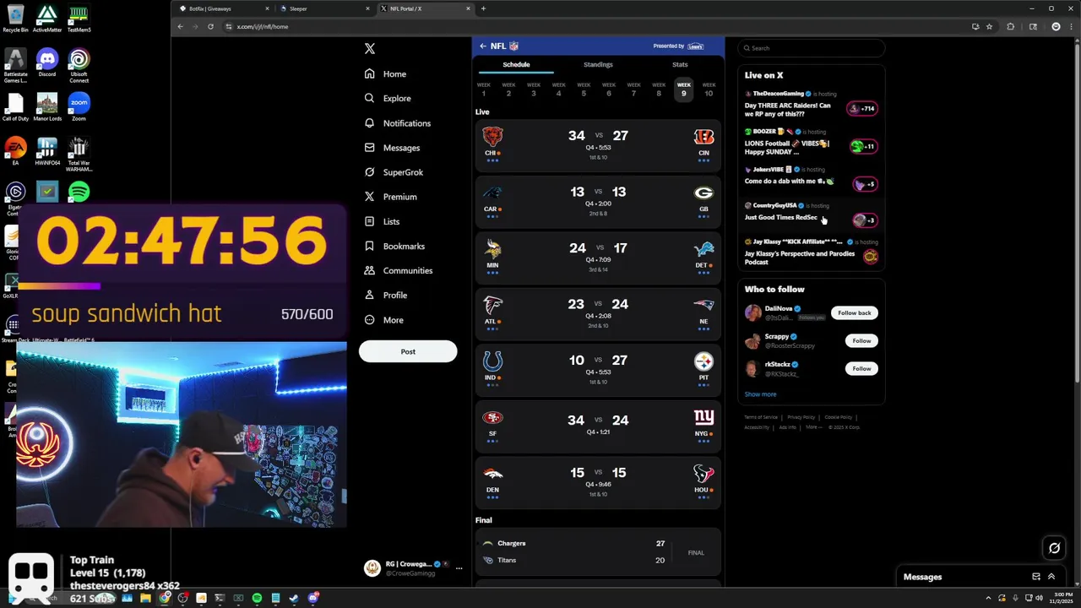
Task: Switch to the BotRix Giveaways browser tab
Action: [225, 8]
